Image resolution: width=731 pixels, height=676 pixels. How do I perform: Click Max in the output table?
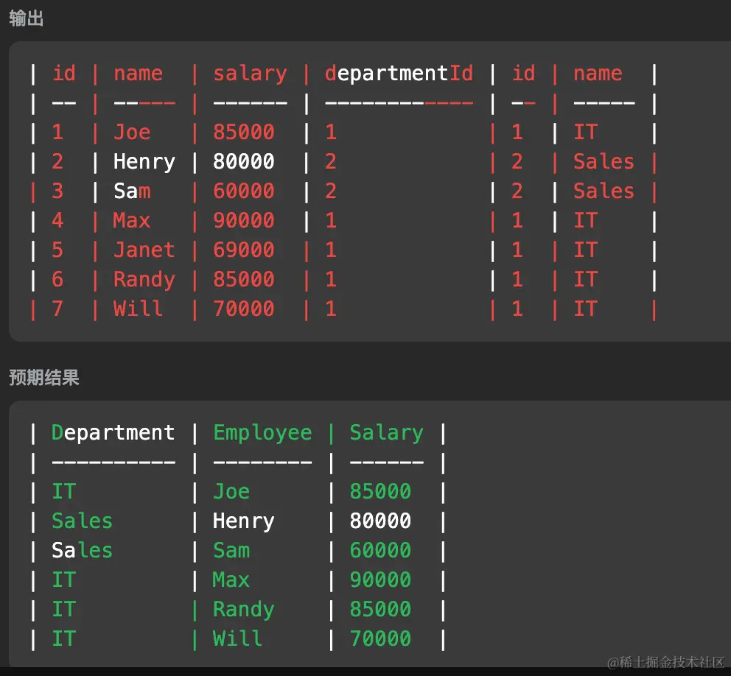131,221
